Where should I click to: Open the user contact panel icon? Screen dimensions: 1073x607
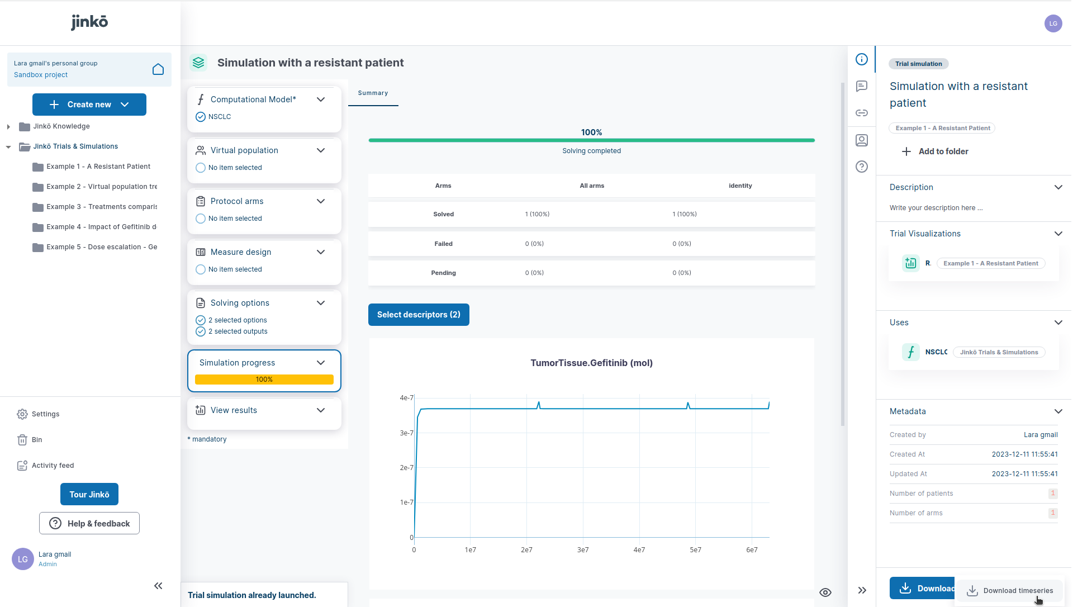pos(862,140)
